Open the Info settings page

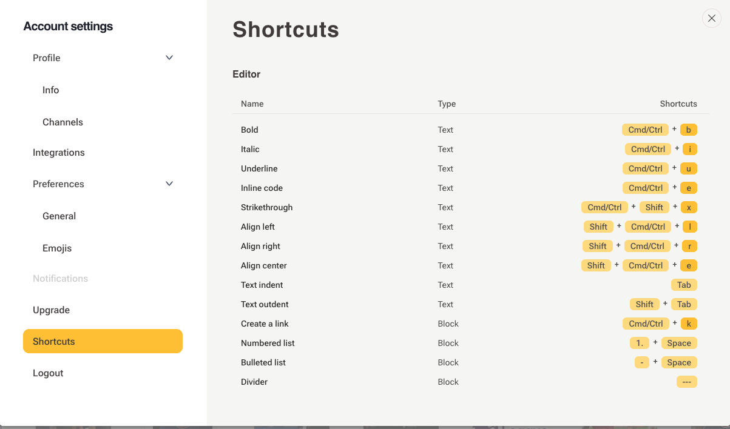point(51,90)
